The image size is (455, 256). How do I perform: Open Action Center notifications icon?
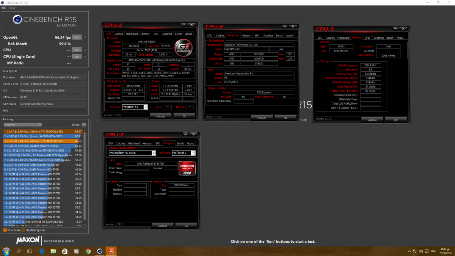(427, 251)
